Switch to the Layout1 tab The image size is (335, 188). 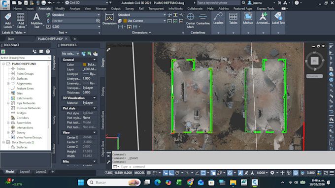coord(25,172)
